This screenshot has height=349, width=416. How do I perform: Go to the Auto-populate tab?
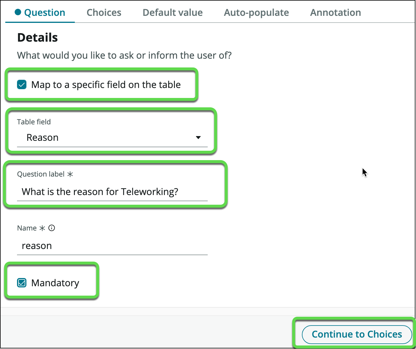tap(256, 13)
